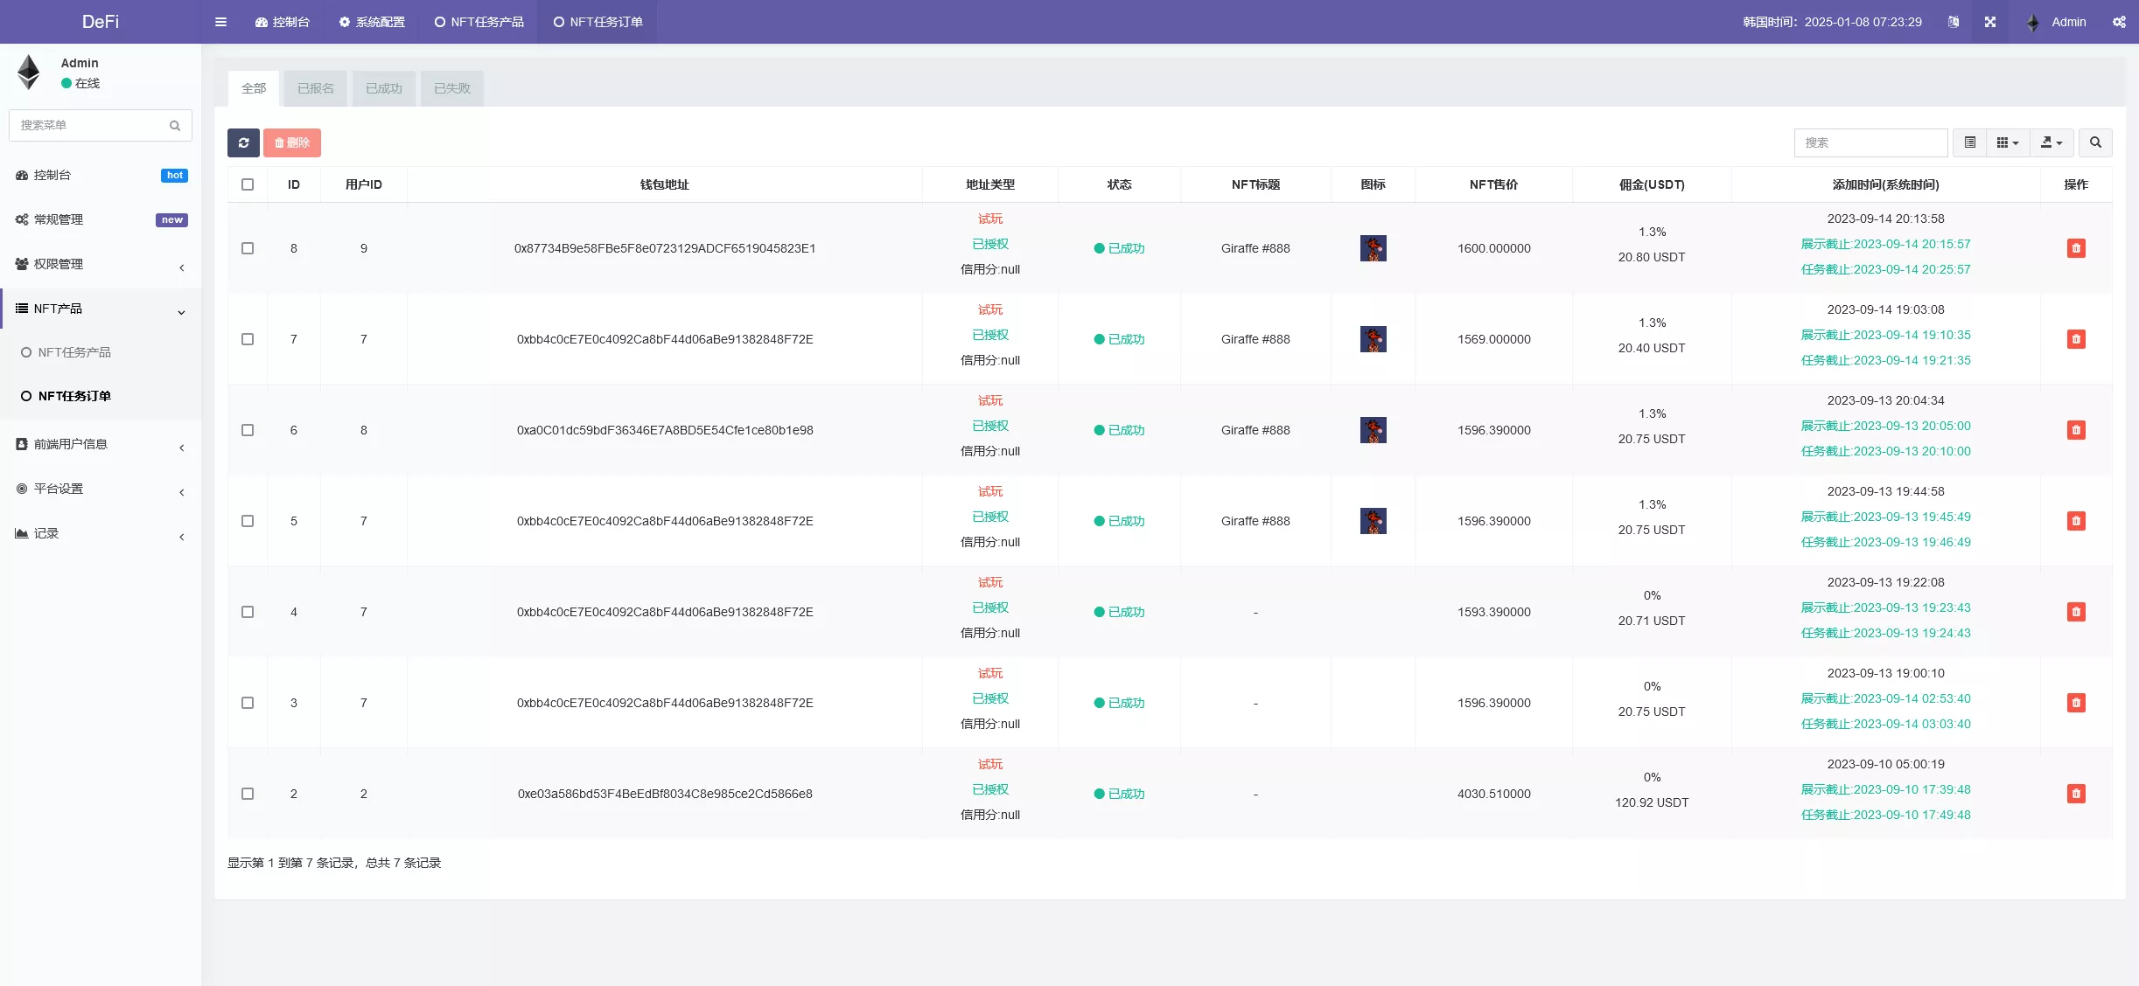Screen dimensions: 2139x986
Task: Select the checkbox for order ID 4
Action: [x=248, y=612]
